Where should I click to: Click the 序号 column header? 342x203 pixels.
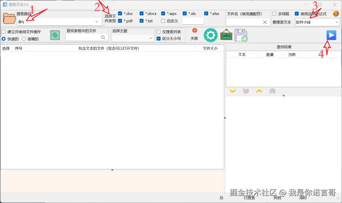pos(19,49)
